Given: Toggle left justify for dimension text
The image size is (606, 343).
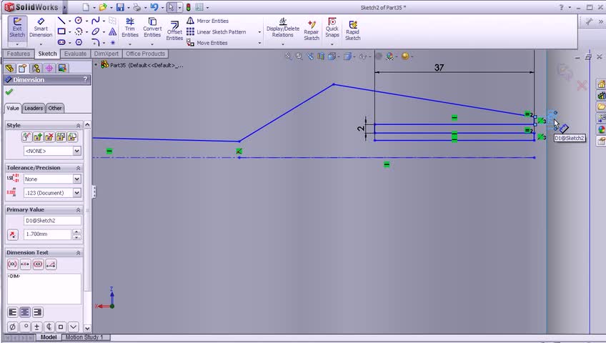Looking at the screenshot, I should click(x=12, y=312).
